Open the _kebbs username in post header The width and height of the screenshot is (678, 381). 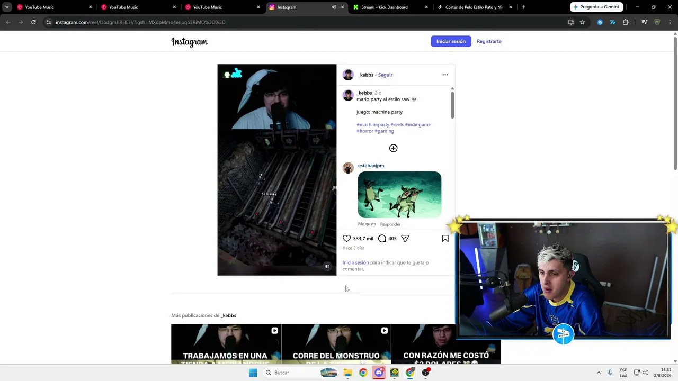click(x=365, y=75)
